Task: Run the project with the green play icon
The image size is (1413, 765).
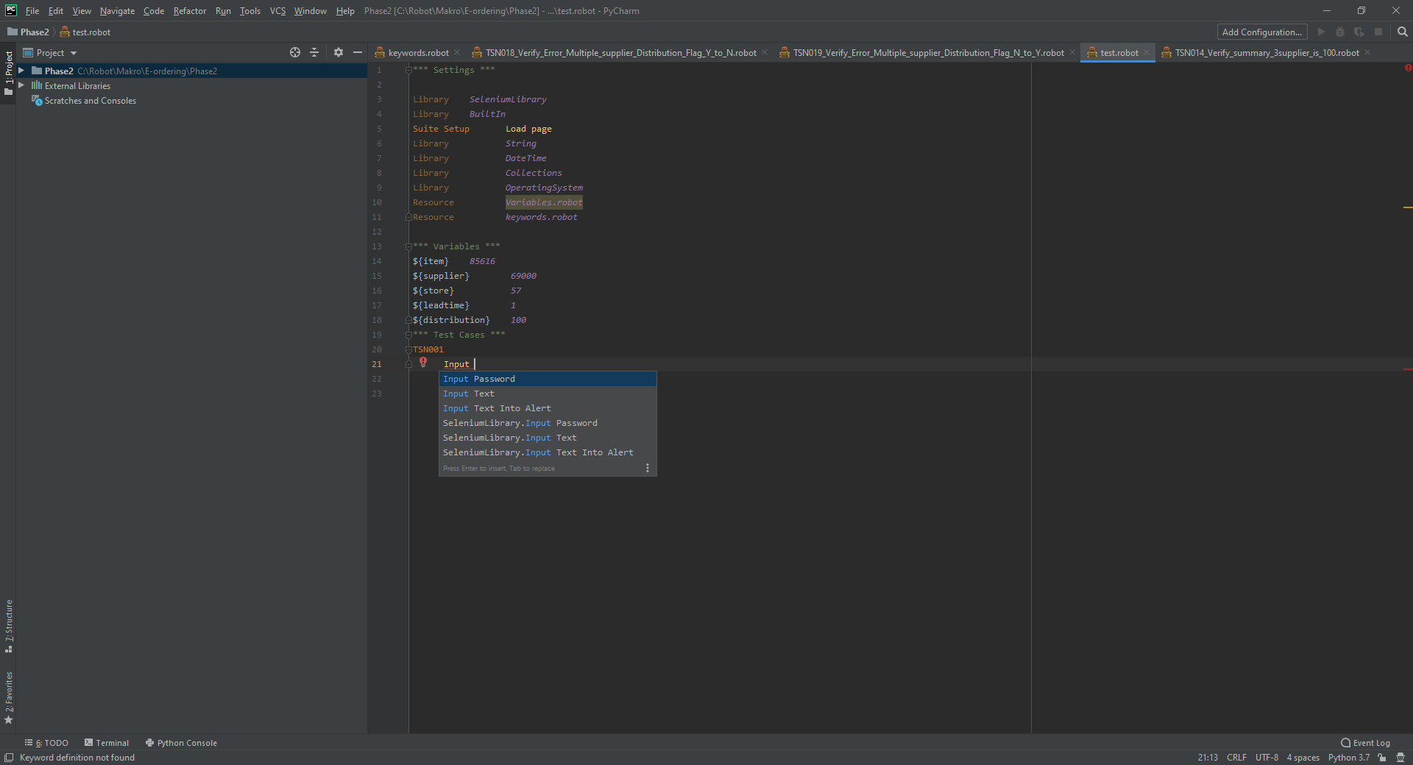Action: pyautogui.click(x=1321, y=32)
